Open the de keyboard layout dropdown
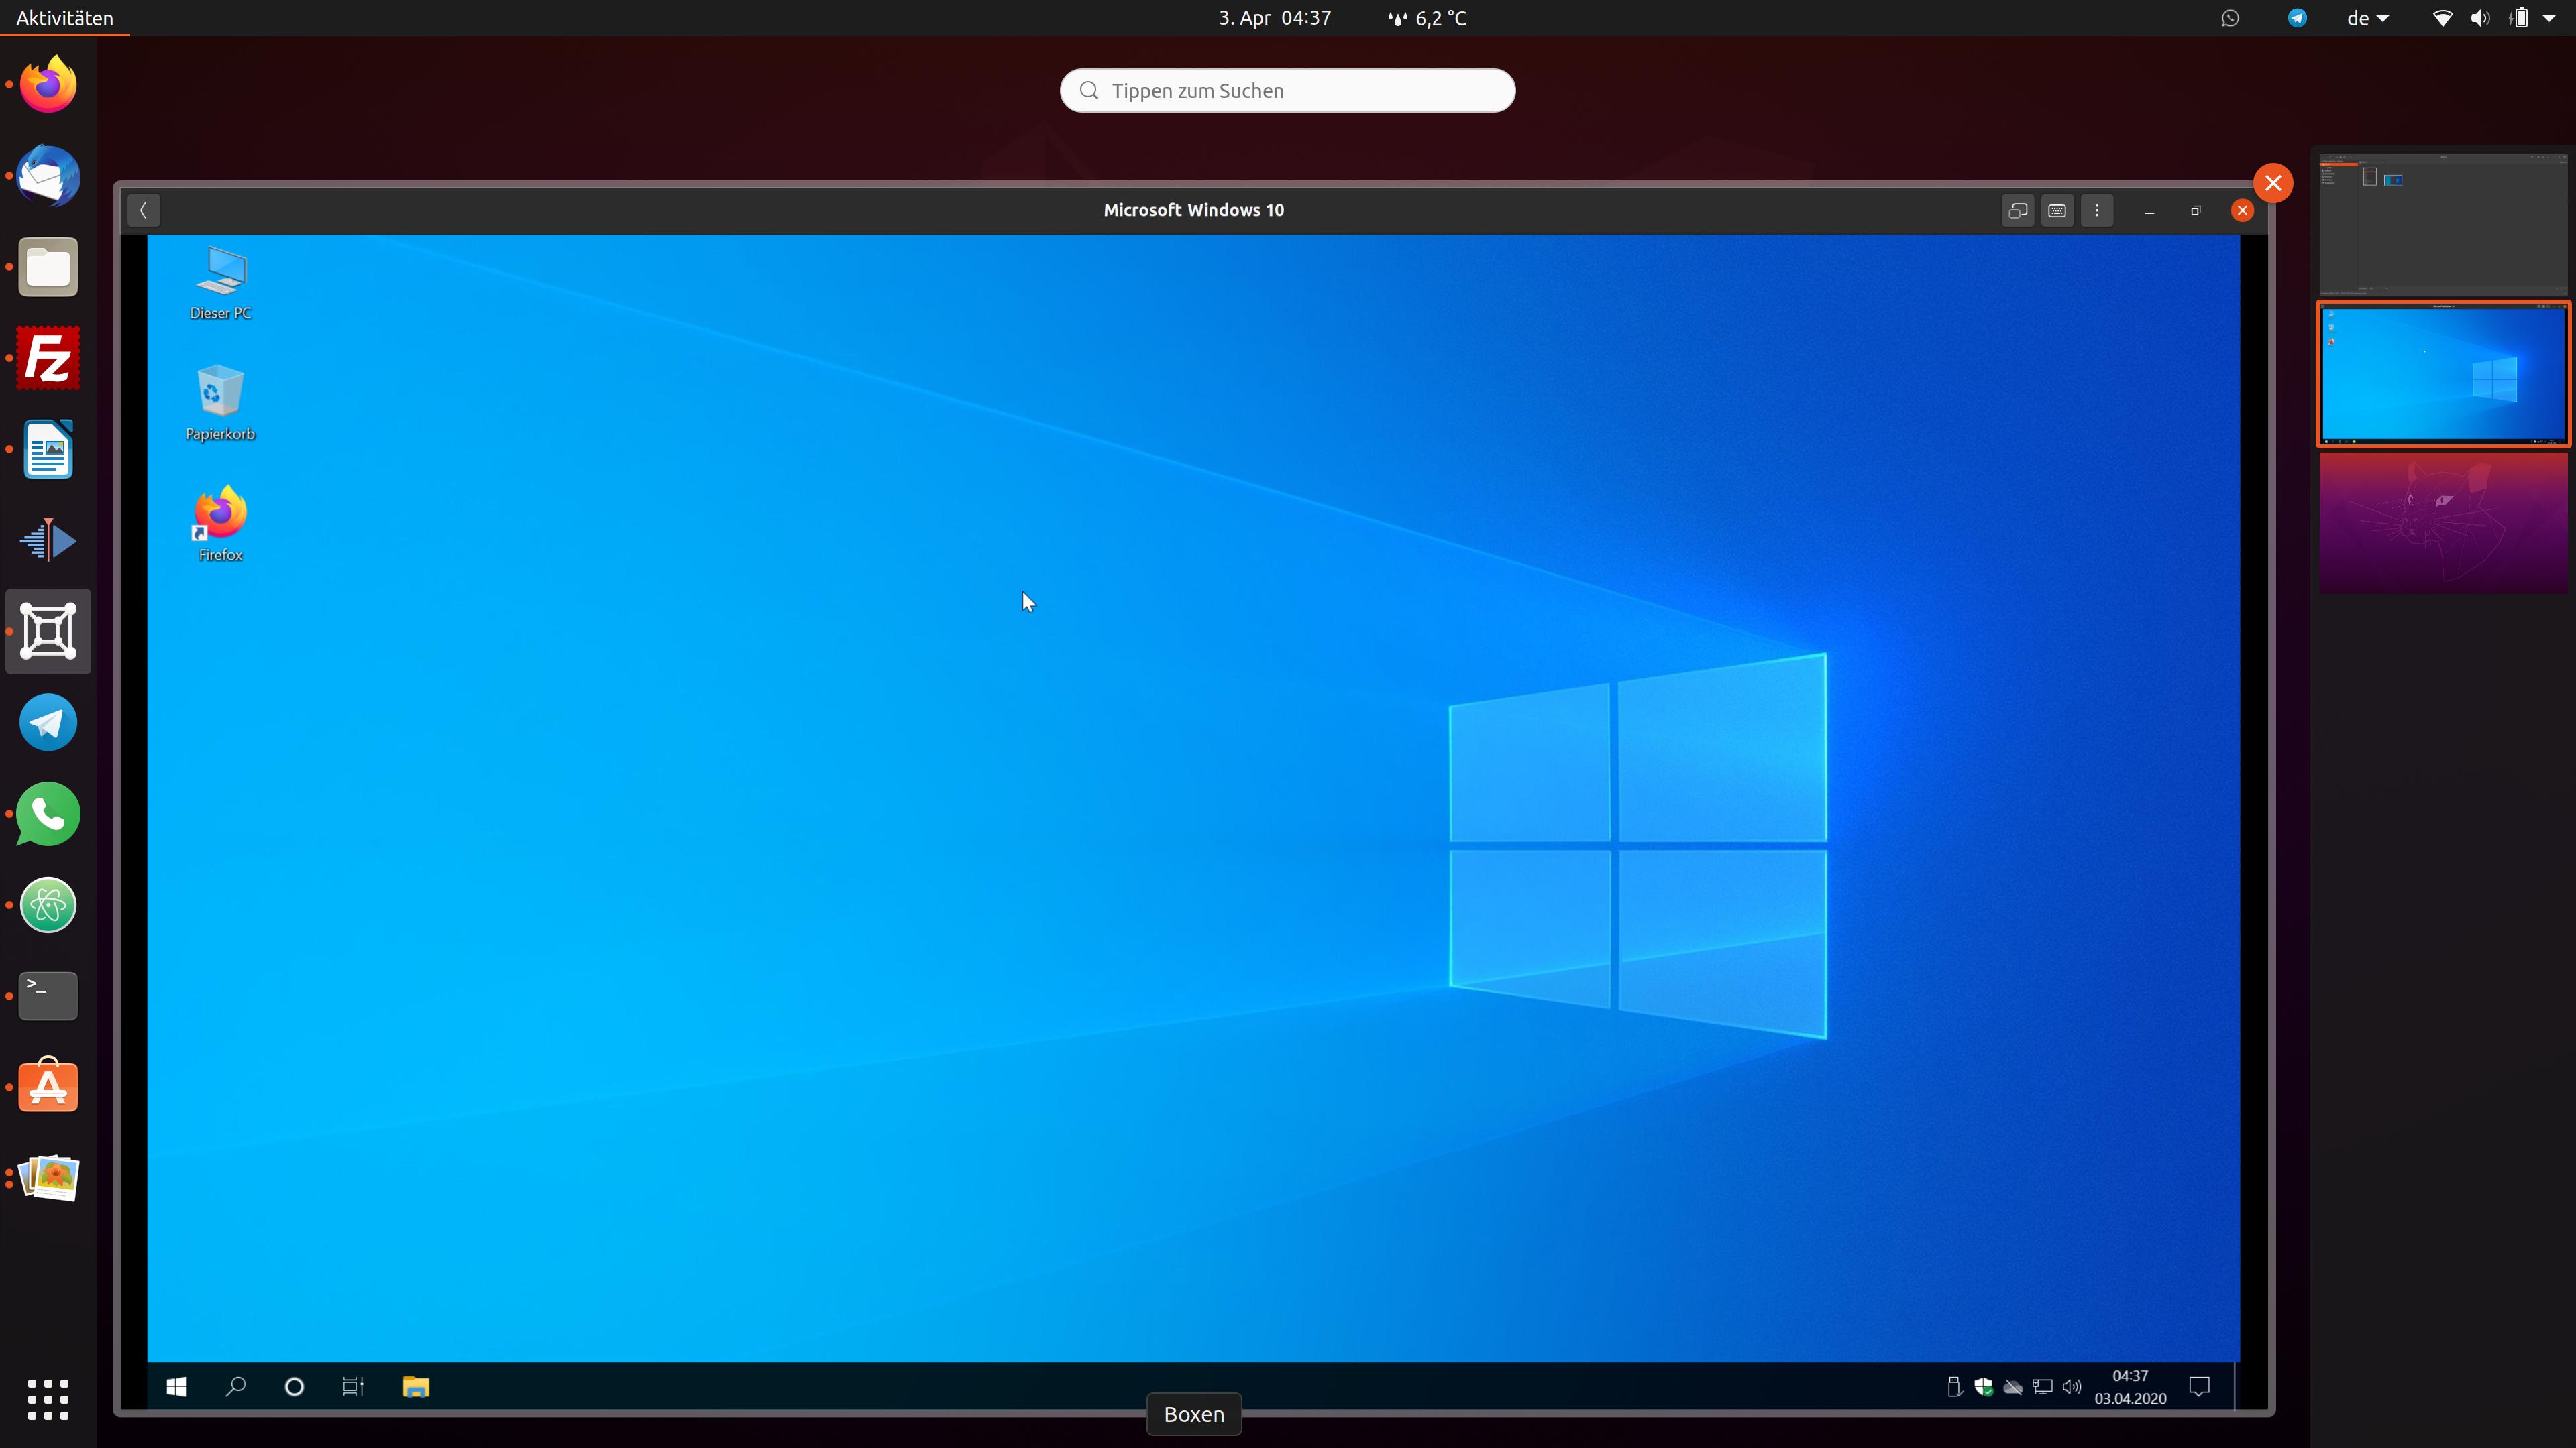This screenshot has height=1448, width=2576. click(2367, 18)
